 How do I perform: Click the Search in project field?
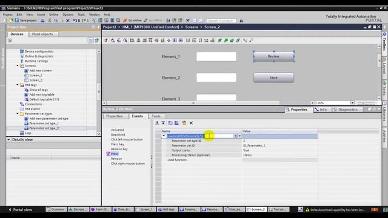[x=221, y=21]
